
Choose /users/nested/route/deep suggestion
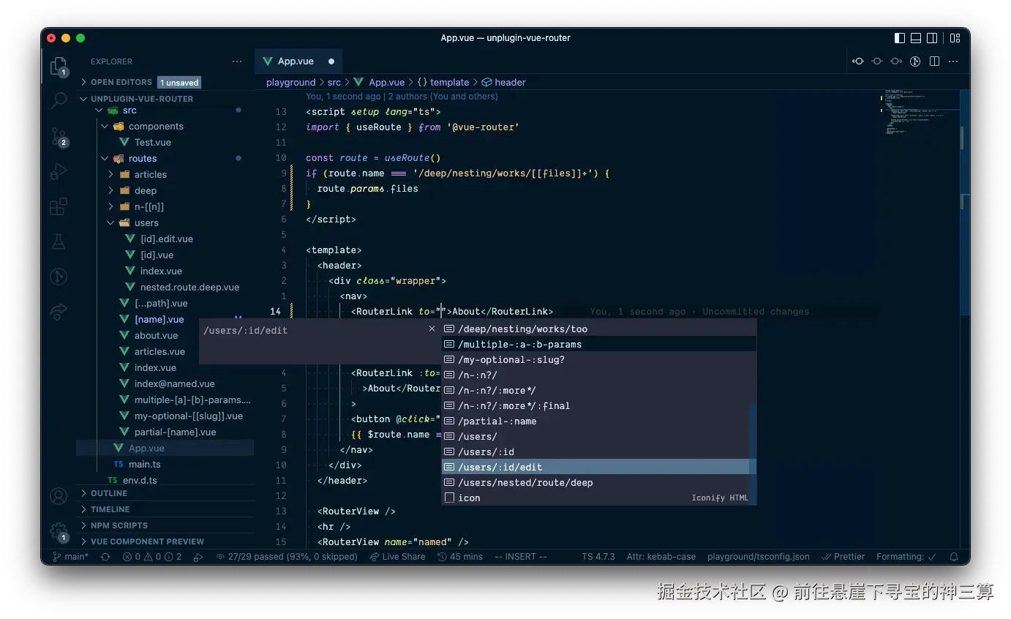(x=595, y=482)
